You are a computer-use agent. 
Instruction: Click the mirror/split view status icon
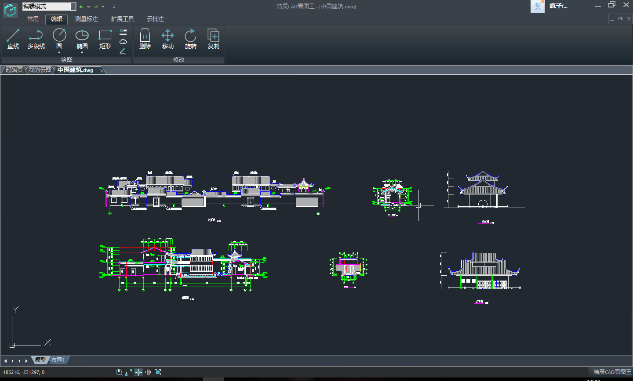pyautogui.click(x=148, y=372)
